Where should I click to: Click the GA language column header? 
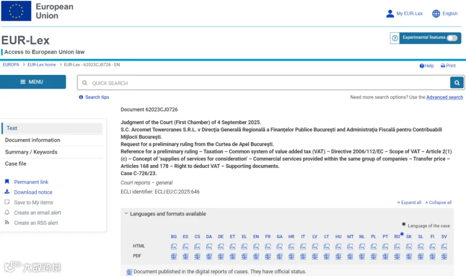(x=280, y=237)
